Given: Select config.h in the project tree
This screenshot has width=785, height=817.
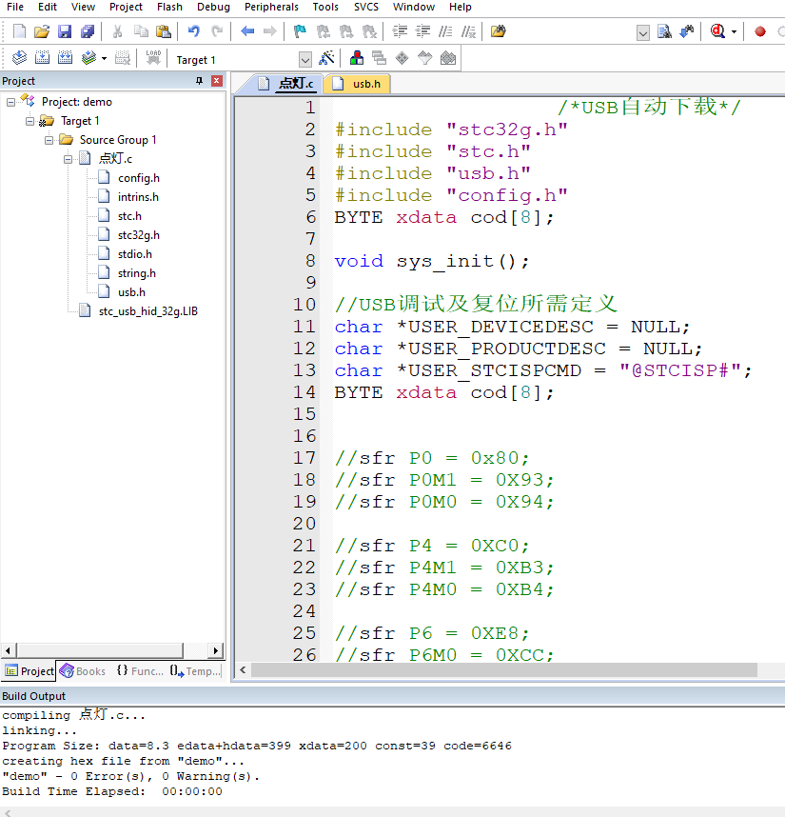Looking at the screenshot, I should click(x=139, y=178).
